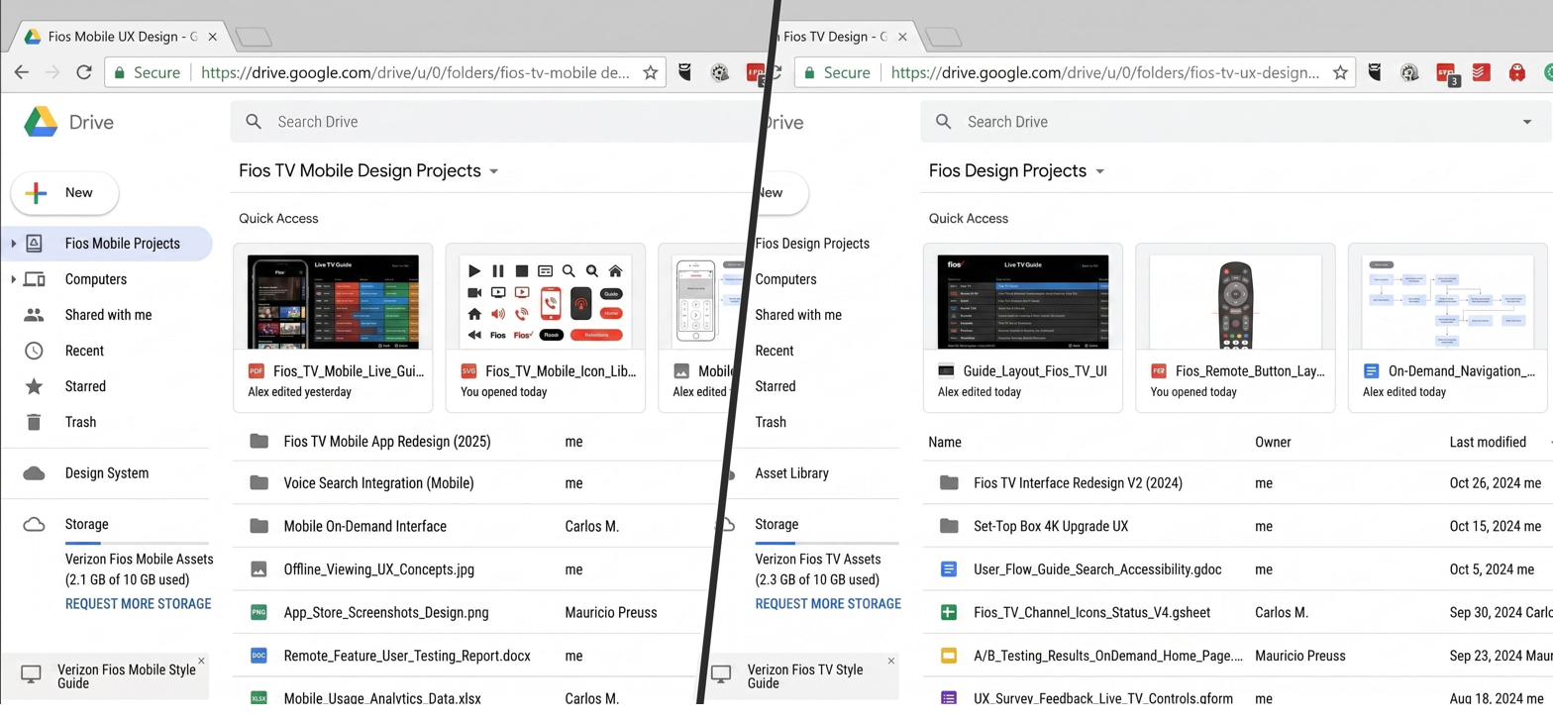1553x721 pixels.
Task: Bookmark the Fios TV Design page with the star
Action: tap(1340, 72)
